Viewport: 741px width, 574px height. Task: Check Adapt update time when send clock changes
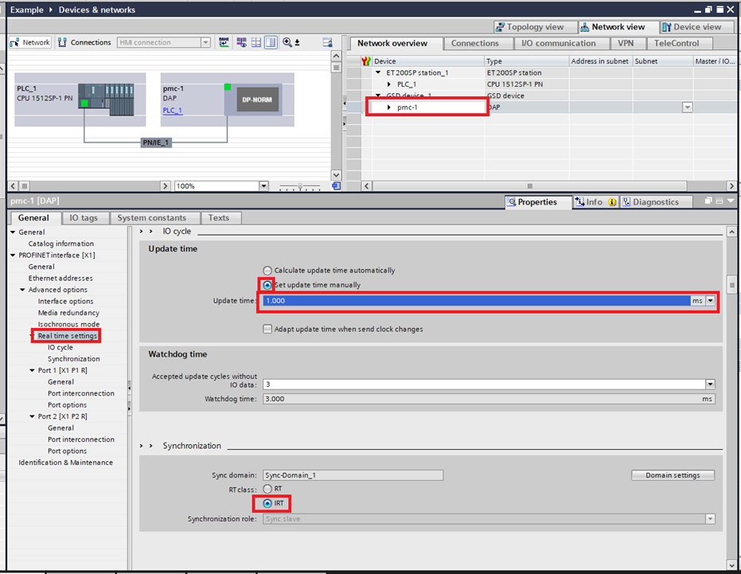(x=267, y=329)
